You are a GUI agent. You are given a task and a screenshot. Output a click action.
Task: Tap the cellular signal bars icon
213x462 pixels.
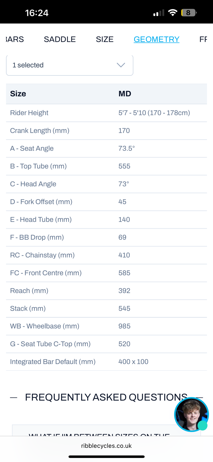coord(159,13)
